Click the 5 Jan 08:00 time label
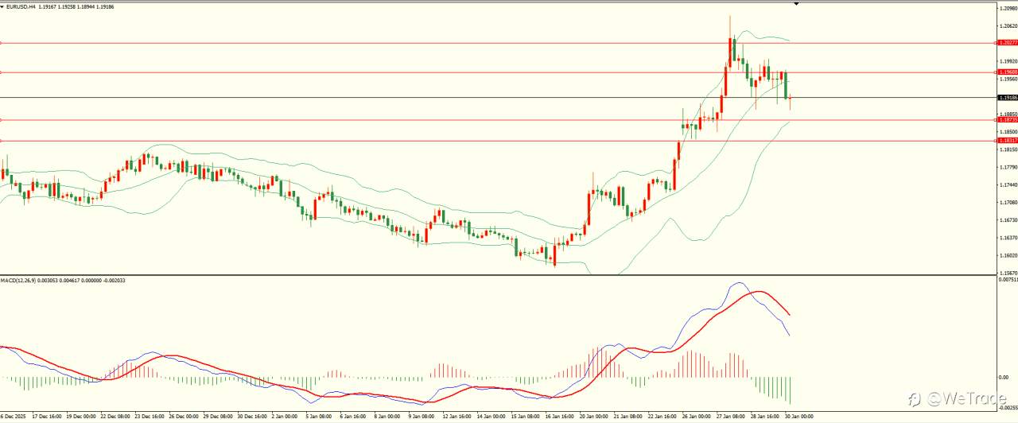This screenshot has height=423, width=1018. (319, 416)
